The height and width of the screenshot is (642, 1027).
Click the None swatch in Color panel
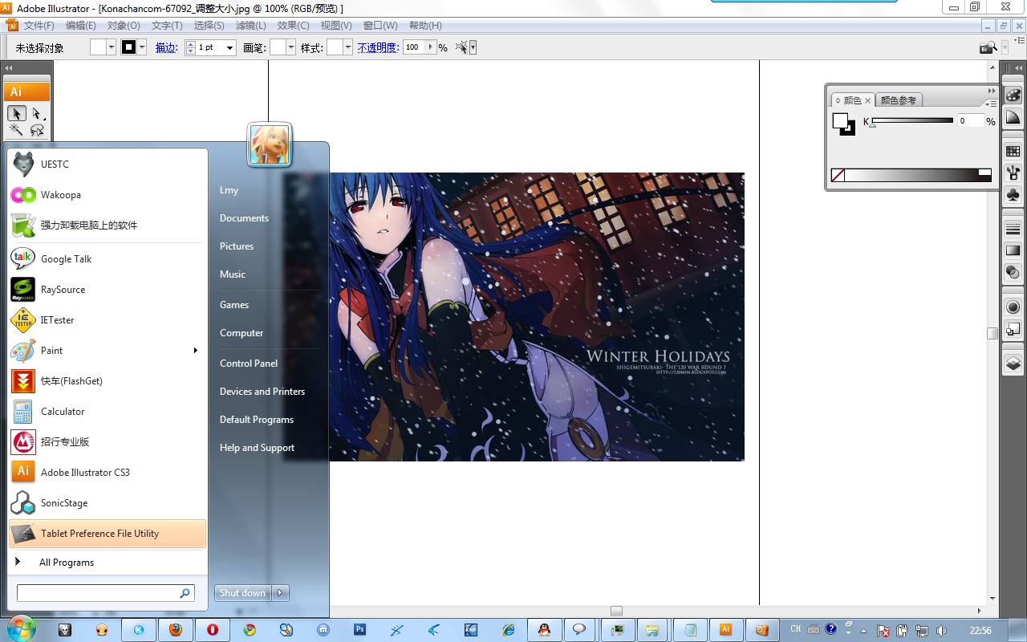[x=838, y=175]
